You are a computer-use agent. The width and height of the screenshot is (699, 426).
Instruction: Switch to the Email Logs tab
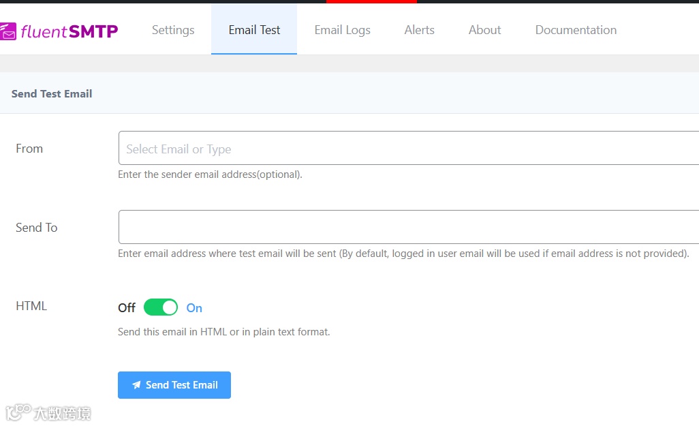click(343, 30)
